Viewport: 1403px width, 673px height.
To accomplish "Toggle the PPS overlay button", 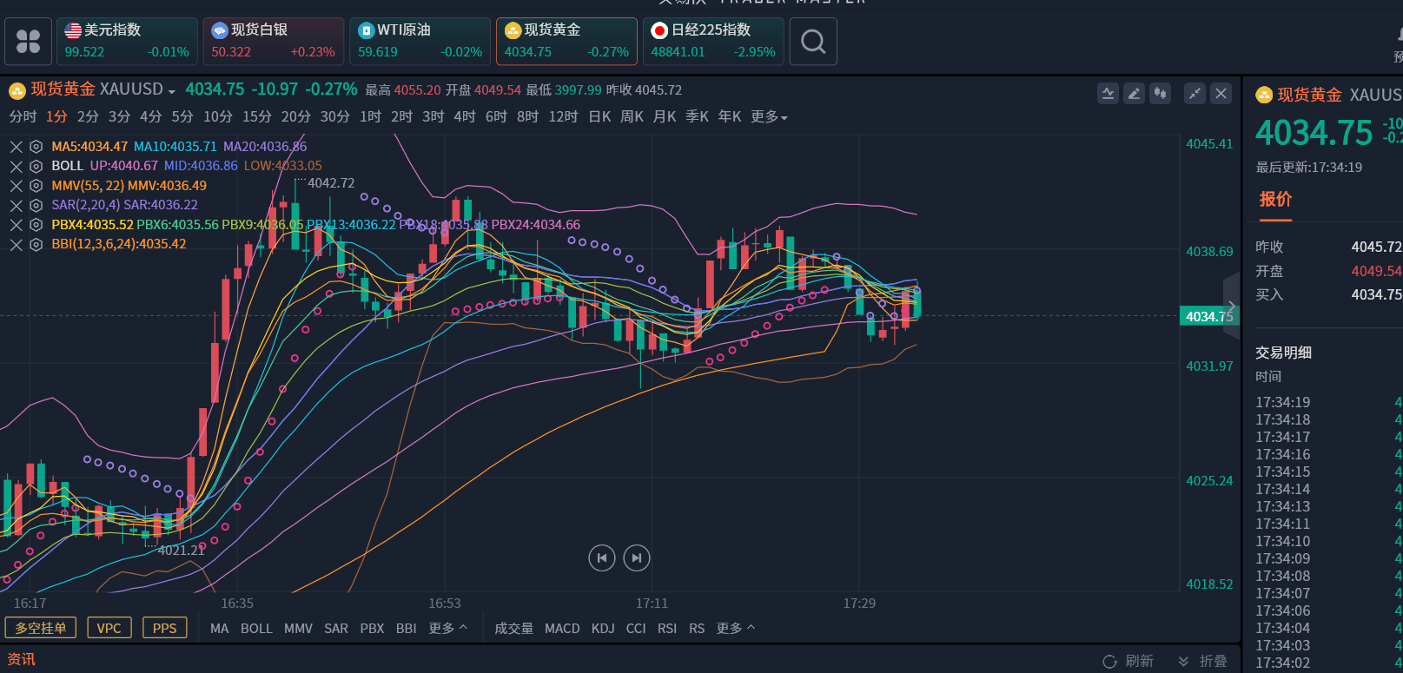I will pos(164,628).
